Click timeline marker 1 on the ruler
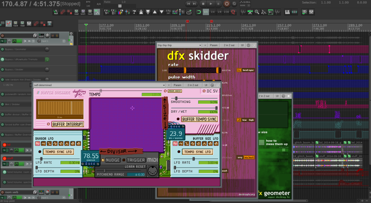The image size is (371, 203). [187, 21]
